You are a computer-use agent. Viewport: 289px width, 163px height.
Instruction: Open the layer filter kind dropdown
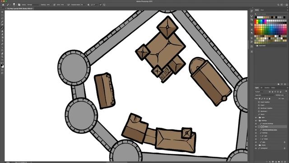tap(260, 91)
